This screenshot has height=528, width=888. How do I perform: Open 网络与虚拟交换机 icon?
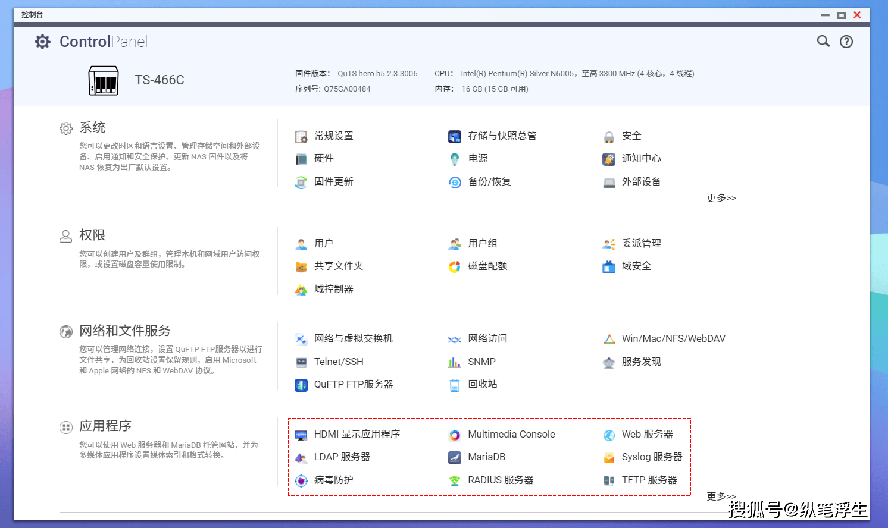[301, 339]
